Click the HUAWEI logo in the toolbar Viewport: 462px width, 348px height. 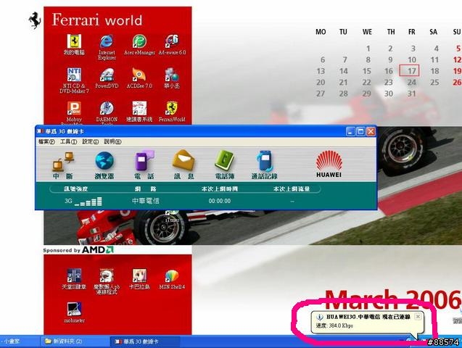click(x=329, y=164)
